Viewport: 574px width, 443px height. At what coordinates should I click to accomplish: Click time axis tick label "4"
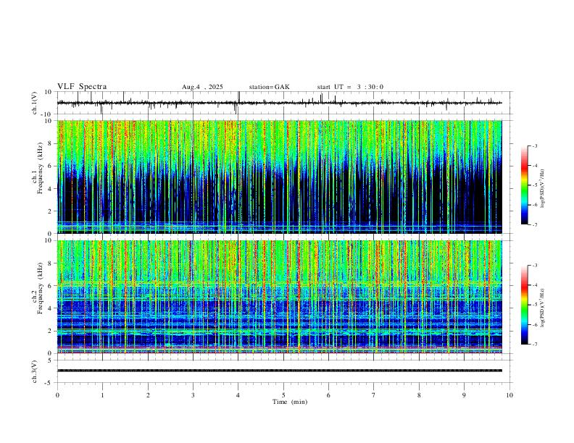point(238,395)
